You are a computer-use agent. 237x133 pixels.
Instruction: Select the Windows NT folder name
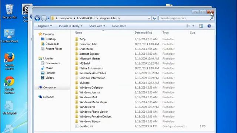click(87, 107)
